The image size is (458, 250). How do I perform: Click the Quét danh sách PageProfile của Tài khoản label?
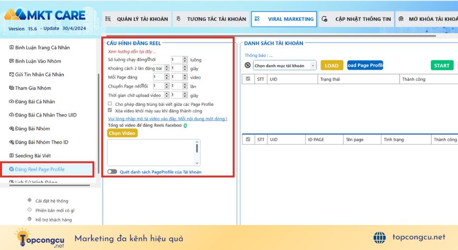coord(160,172)
